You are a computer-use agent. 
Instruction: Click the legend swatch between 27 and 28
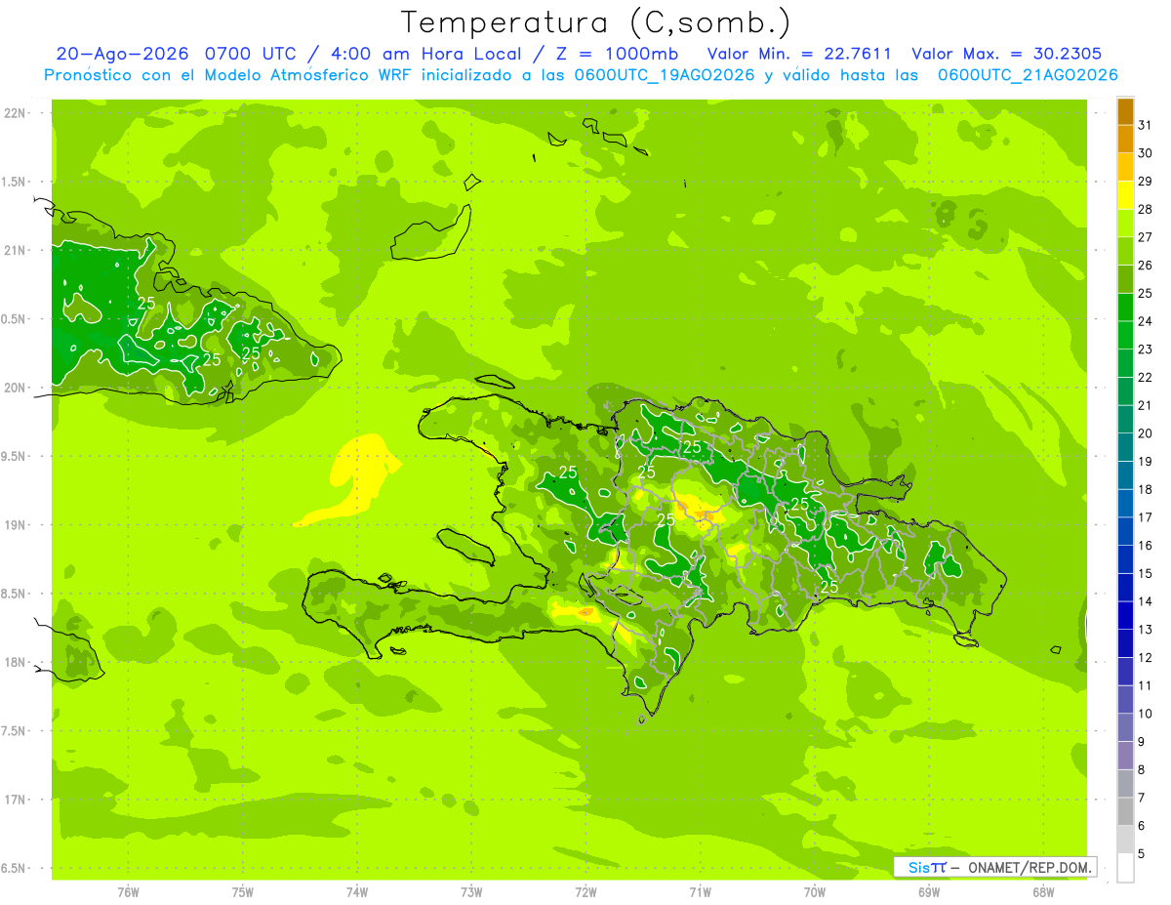click(x=1125, y=223)
